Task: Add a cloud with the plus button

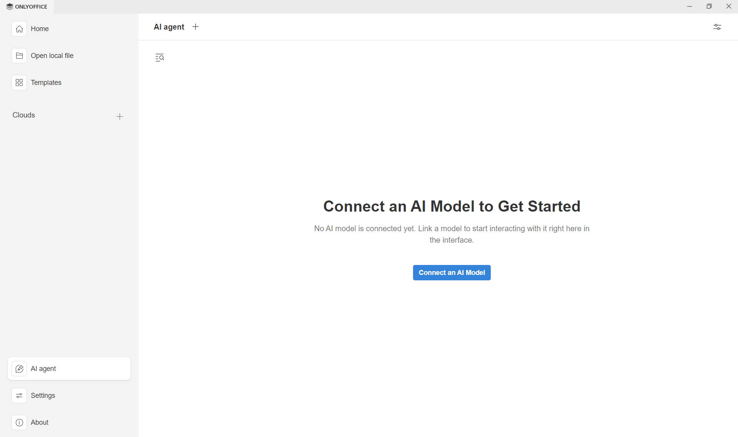Action: click(120, 116)
